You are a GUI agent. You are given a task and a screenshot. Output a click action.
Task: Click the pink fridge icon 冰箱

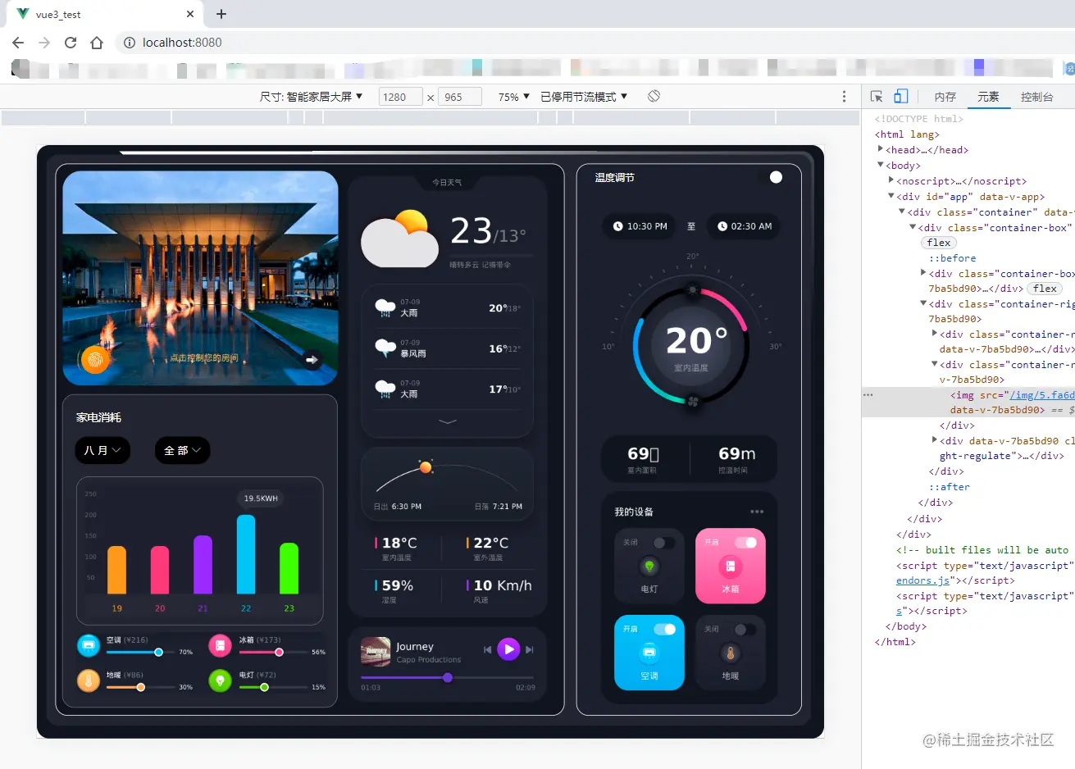(x=220, y=645)
